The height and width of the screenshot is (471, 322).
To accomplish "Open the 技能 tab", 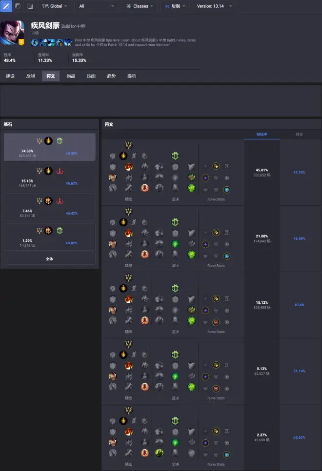I will click(91, 76).
